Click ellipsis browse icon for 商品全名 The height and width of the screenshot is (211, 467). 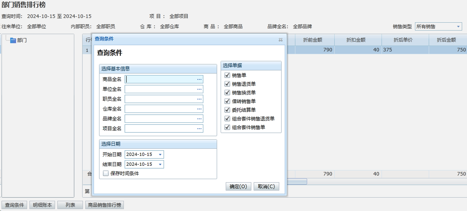click(x=199, y=80)
